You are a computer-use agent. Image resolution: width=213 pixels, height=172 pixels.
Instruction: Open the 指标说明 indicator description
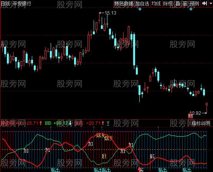coord(201,123)
